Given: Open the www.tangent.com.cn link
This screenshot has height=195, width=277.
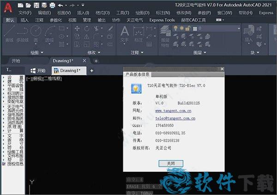Looking at the screenshot, I should pyautogui.click(x=173, y=111).
